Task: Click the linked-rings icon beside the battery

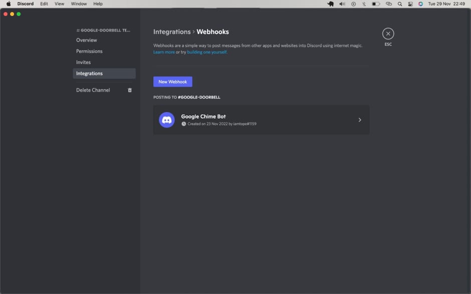Action: [x=389, y=4]
